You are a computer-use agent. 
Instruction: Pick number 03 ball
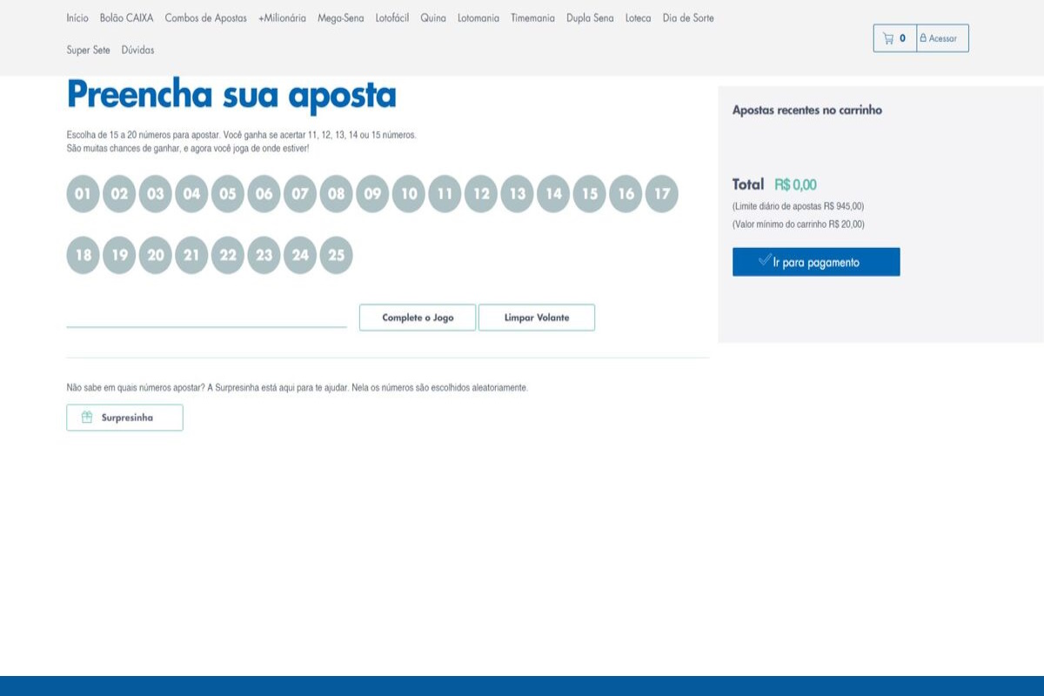point(156,194)
